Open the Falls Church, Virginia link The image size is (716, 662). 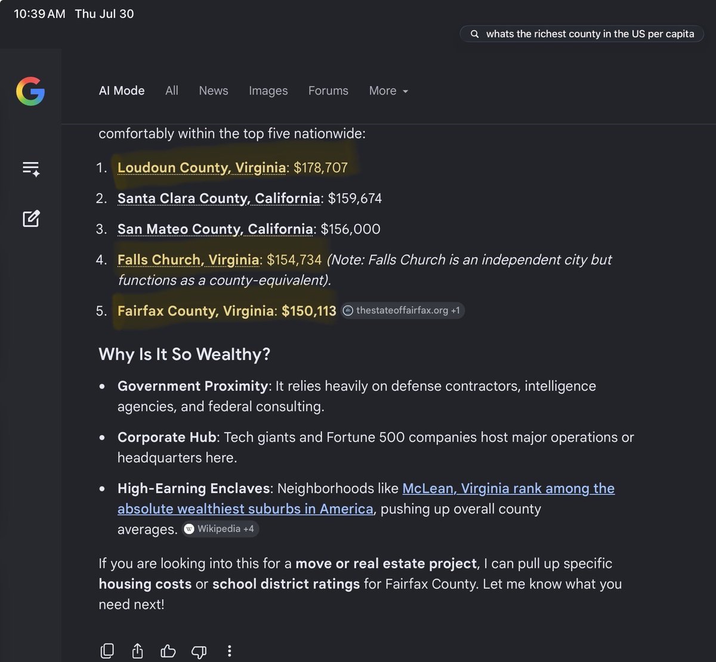point(189,260)
